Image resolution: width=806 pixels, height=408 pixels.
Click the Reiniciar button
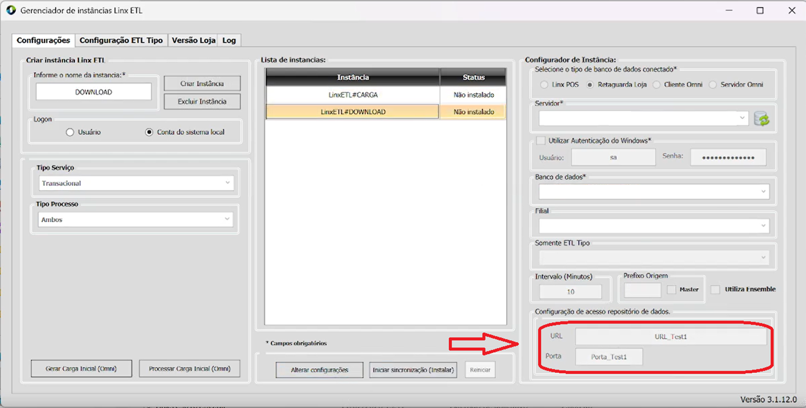pyautogui.click(x=480, y=370)
